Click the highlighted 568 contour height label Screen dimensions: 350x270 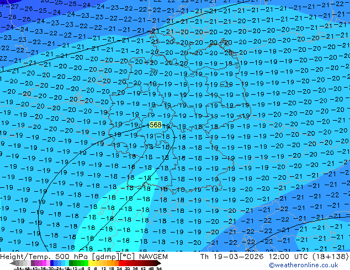(x=155, y=125)
